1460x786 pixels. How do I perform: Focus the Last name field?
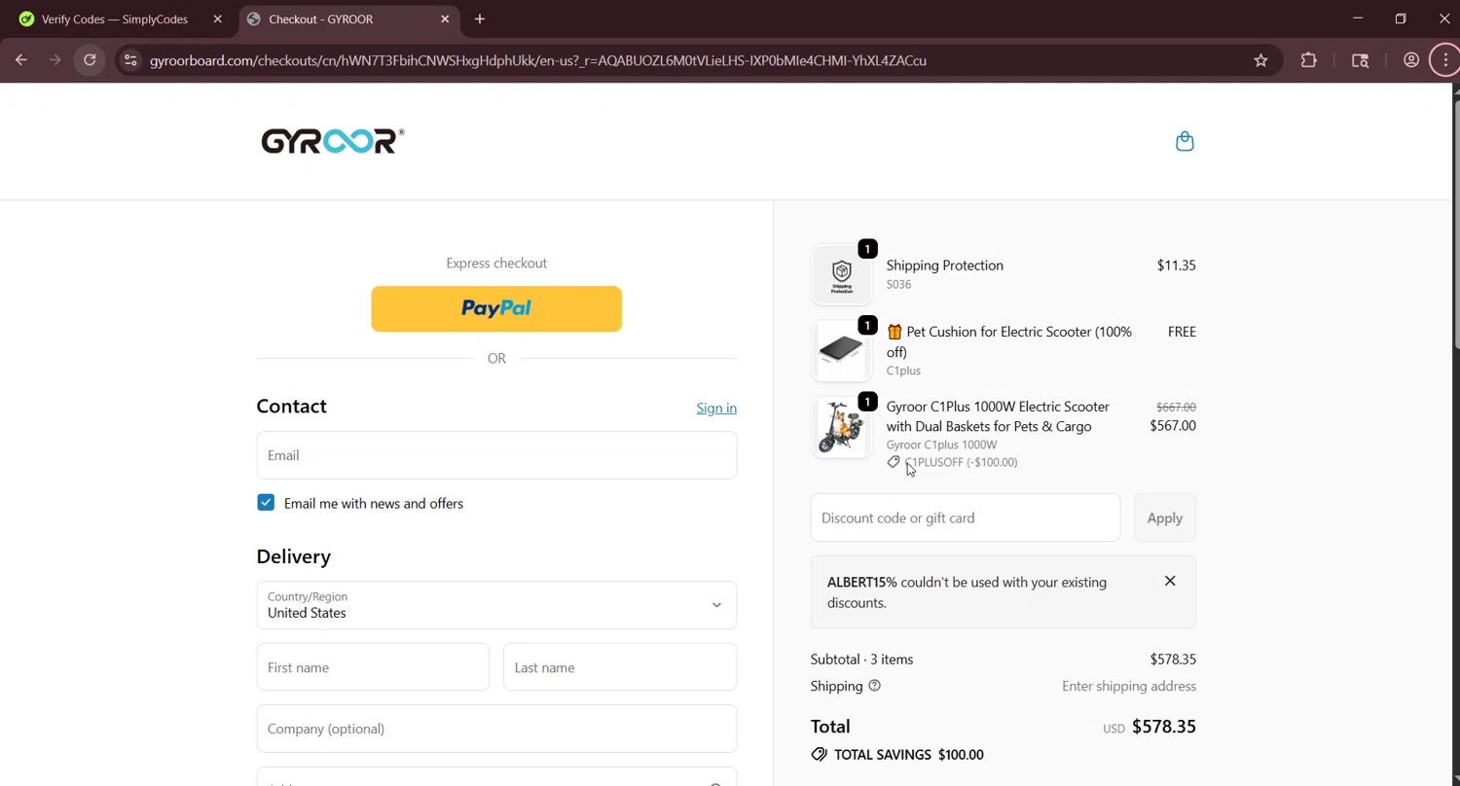tap(620, 667)
